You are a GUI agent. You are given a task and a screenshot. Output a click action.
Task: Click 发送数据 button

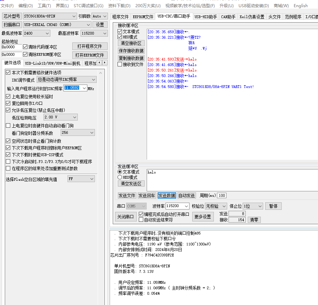click(x=167, y=195)
